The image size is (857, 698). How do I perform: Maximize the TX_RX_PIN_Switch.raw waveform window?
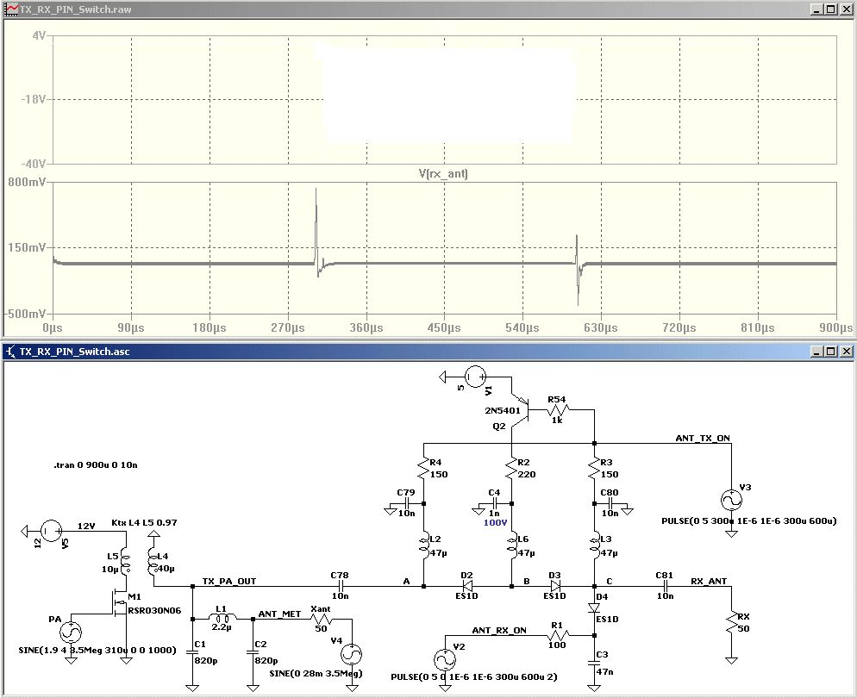pos(830,9)
